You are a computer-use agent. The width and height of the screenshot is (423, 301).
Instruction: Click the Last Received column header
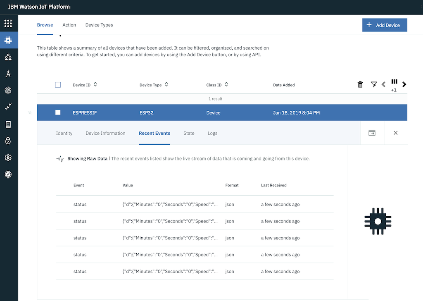click(273, 185)
